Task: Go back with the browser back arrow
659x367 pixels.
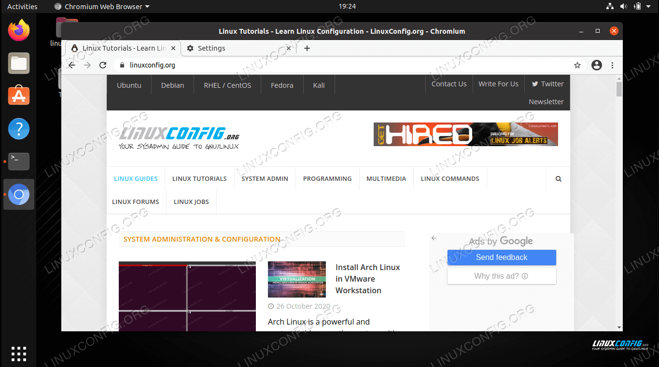Action: (71, 65)
